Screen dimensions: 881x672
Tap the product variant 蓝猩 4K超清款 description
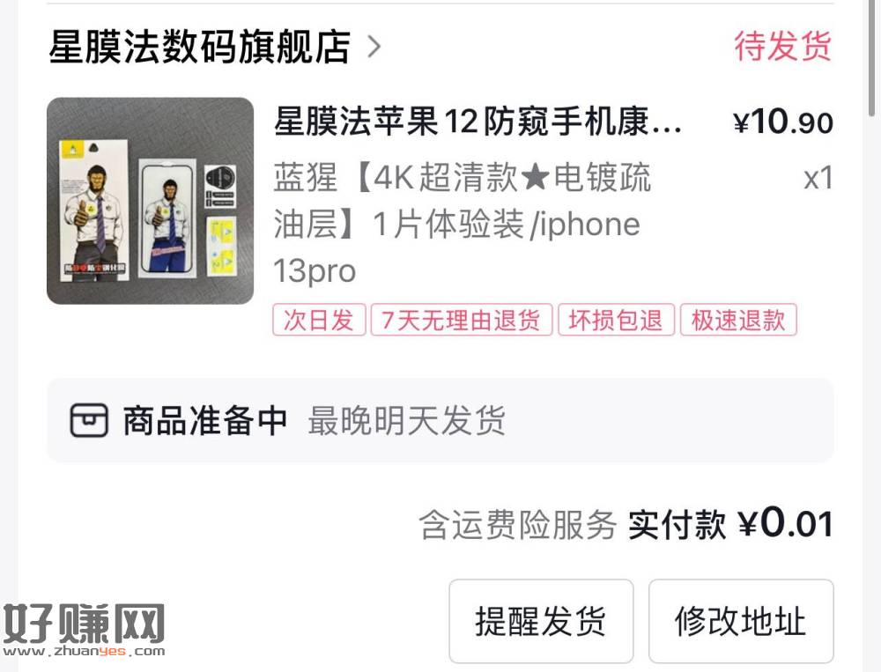pos(463,224)
